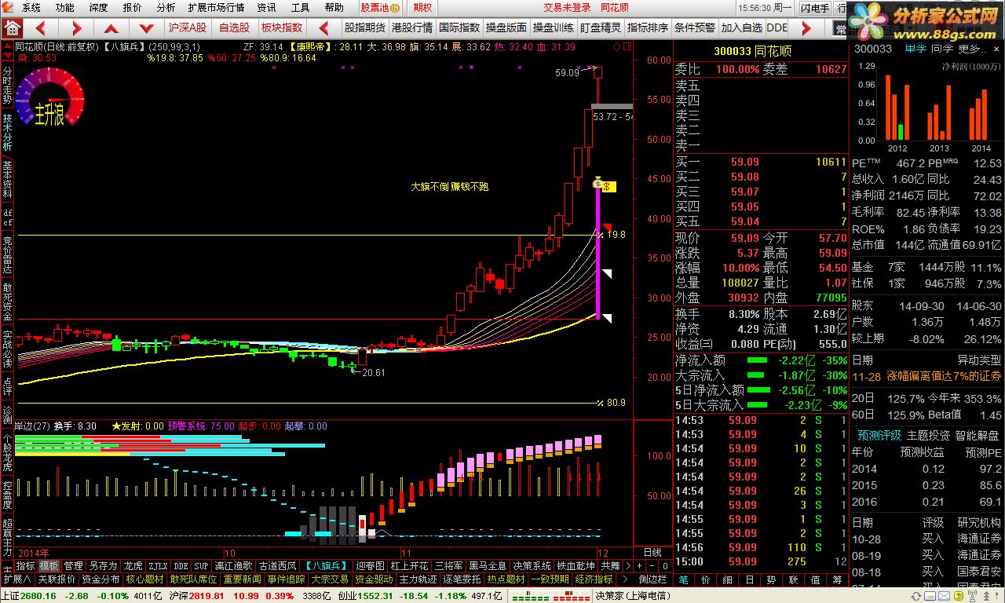1005x603 pixels.
Task: Open 指标排序 from the toolbar
Action: coord(648,27)
